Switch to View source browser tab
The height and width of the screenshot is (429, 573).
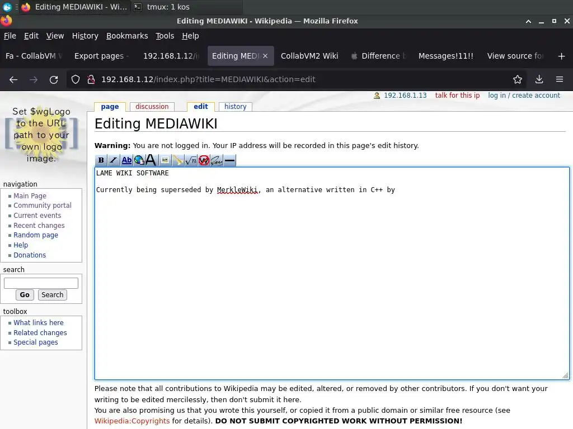coord(515,56)
